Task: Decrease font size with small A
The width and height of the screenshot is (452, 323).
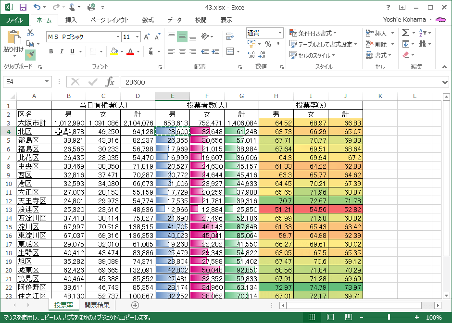Action: click(x=157, y=37)
